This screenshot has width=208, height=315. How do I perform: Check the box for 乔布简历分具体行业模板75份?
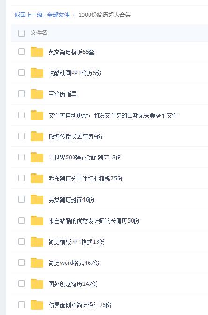[22, 178]
